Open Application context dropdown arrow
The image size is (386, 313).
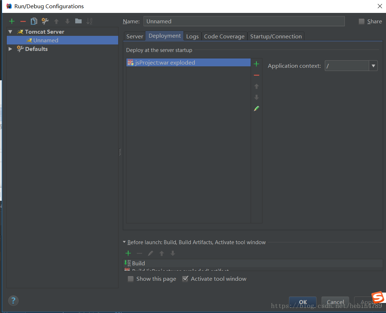click(373, 66)
